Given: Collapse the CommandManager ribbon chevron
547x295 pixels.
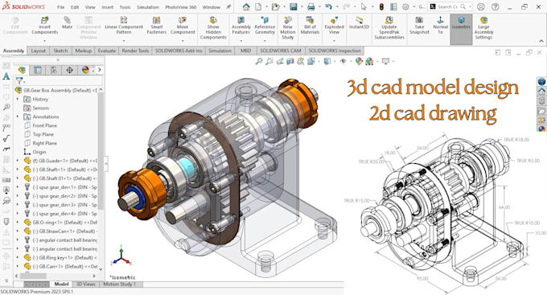Looking at the screenshot, I should coord(541,41).
